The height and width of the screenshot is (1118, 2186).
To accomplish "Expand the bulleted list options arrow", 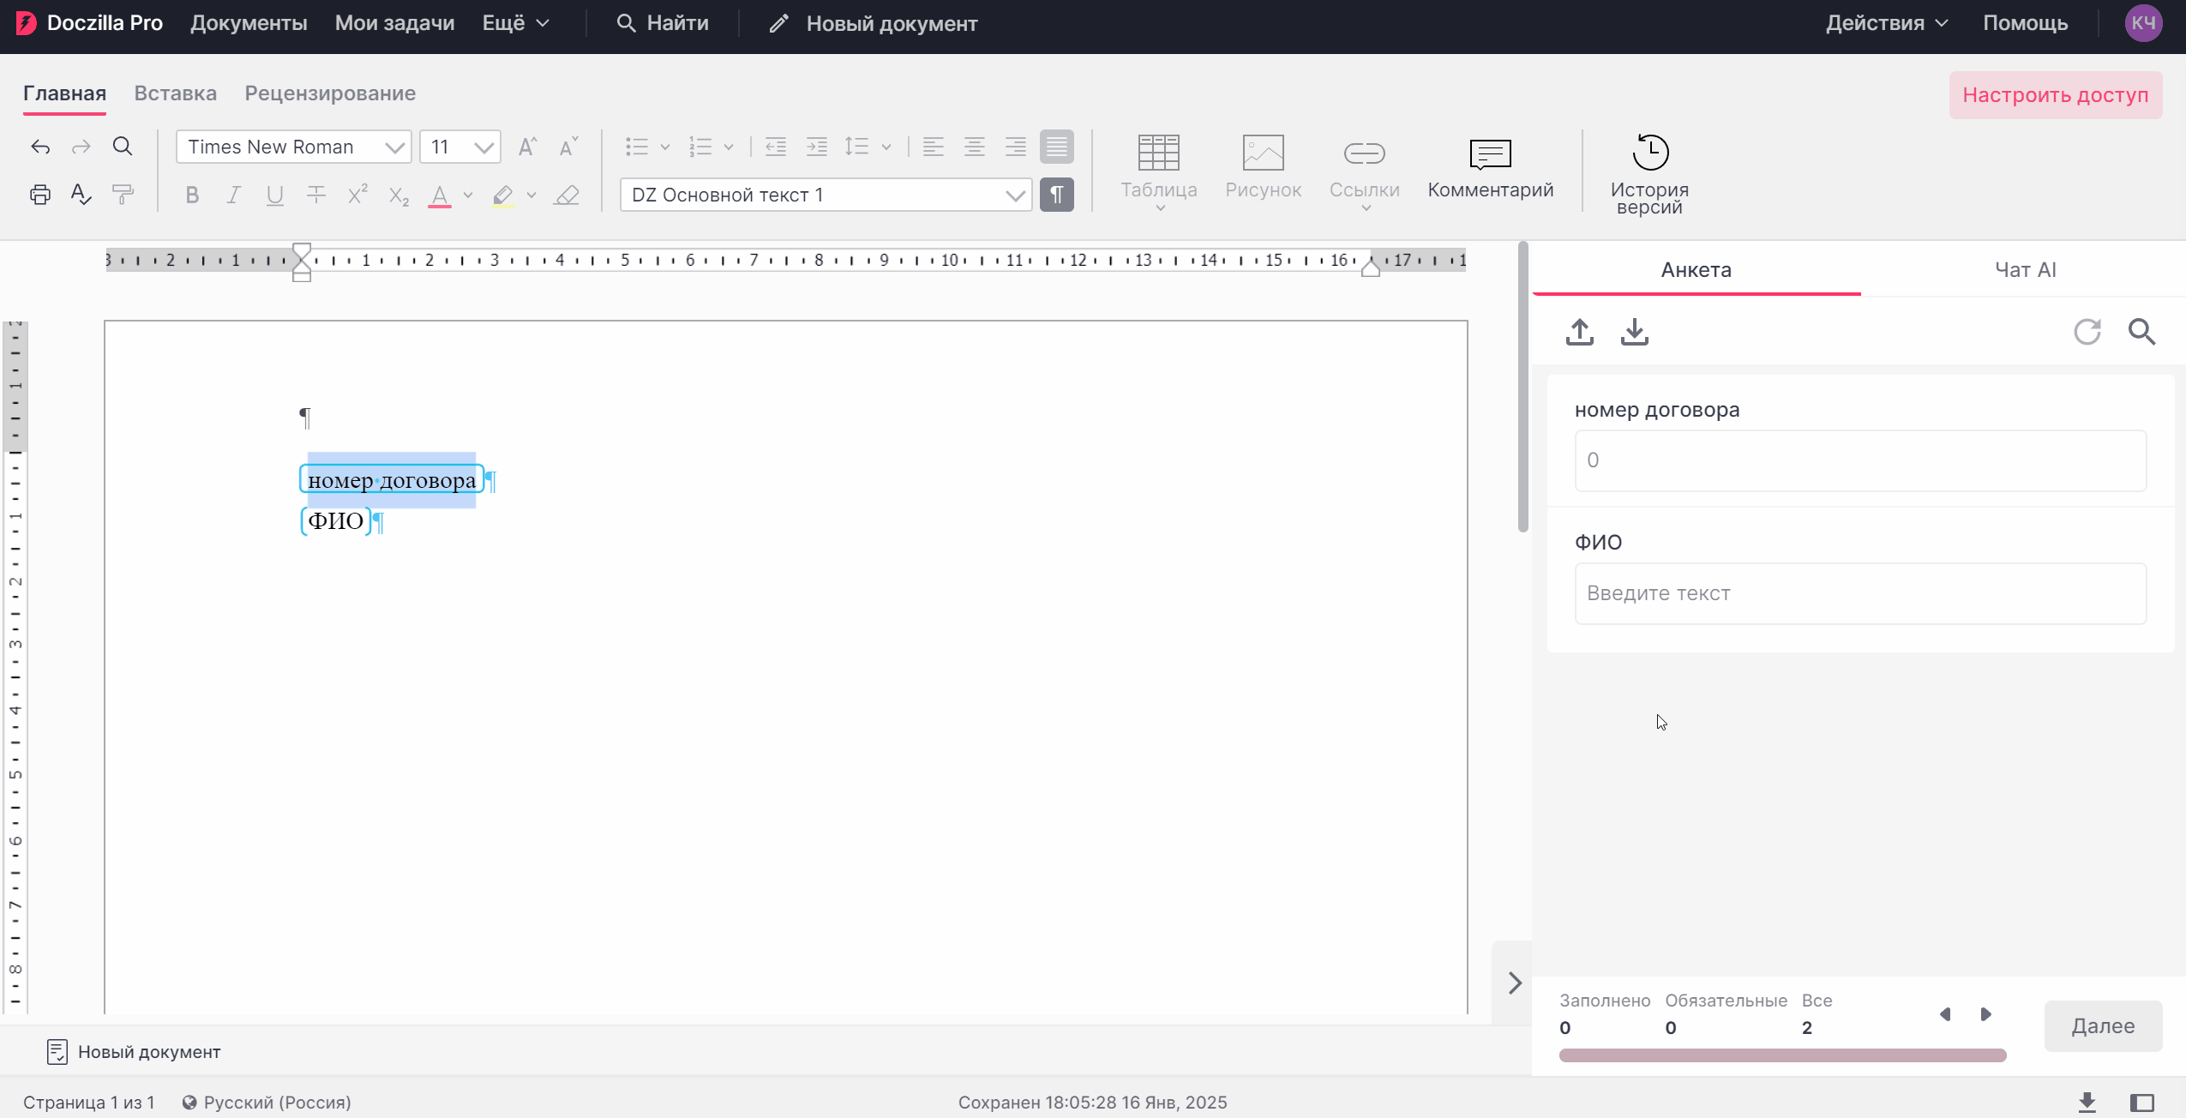I will [664, 147].
